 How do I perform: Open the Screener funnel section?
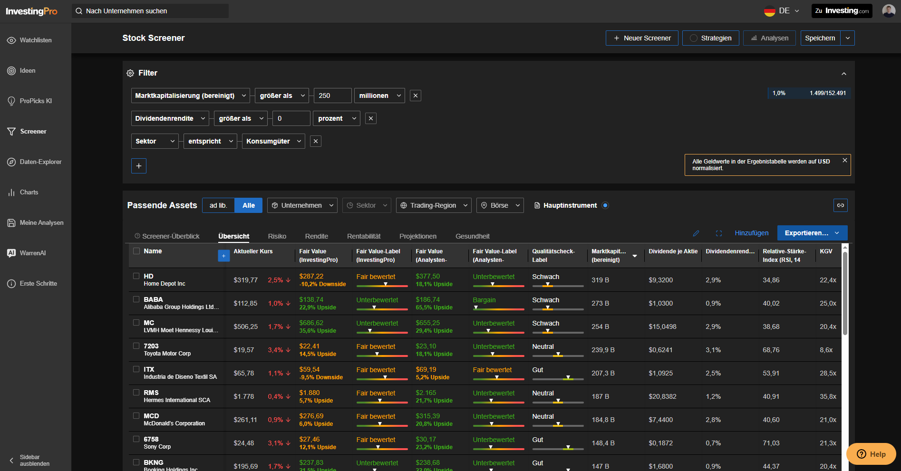[27, 132]
